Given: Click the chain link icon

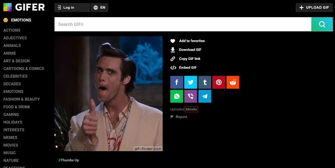Looking at the screenshot, I should click(173, 59).
